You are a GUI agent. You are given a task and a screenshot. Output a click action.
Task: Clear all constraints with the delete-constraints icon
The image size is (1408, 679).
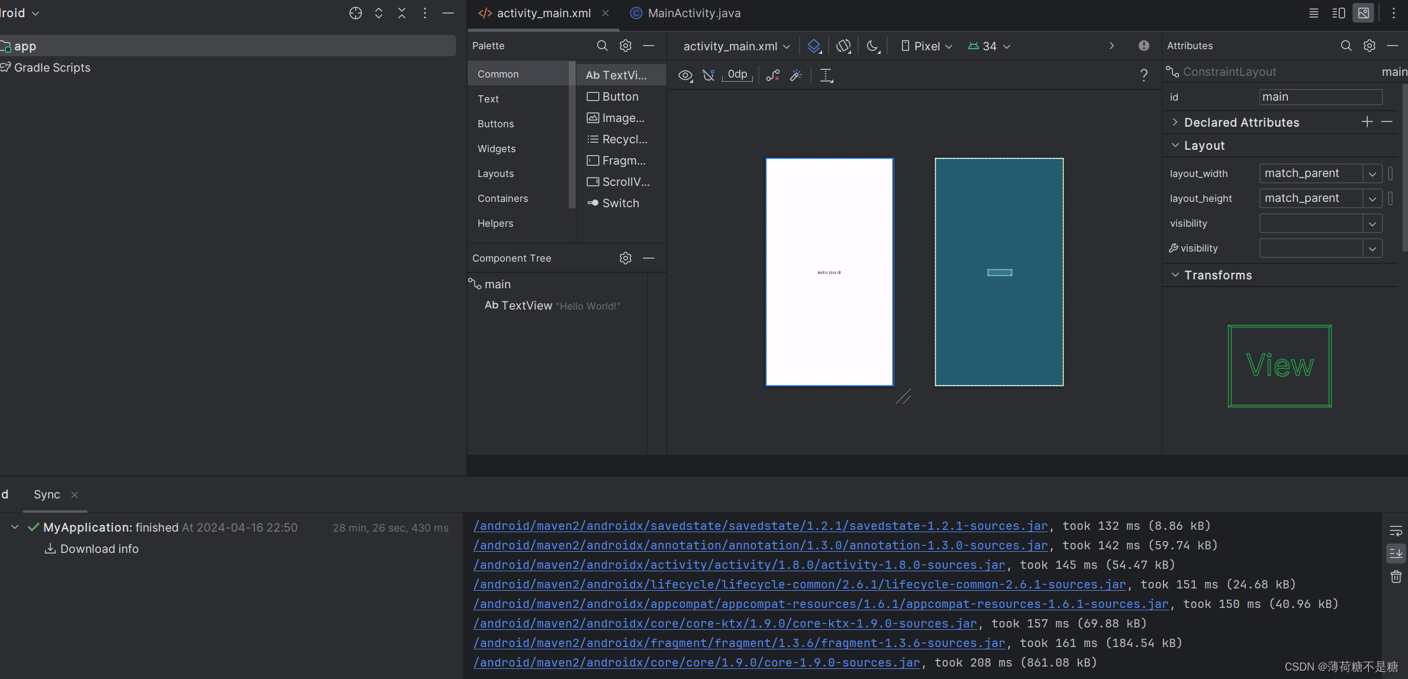[x=772, y=75]
